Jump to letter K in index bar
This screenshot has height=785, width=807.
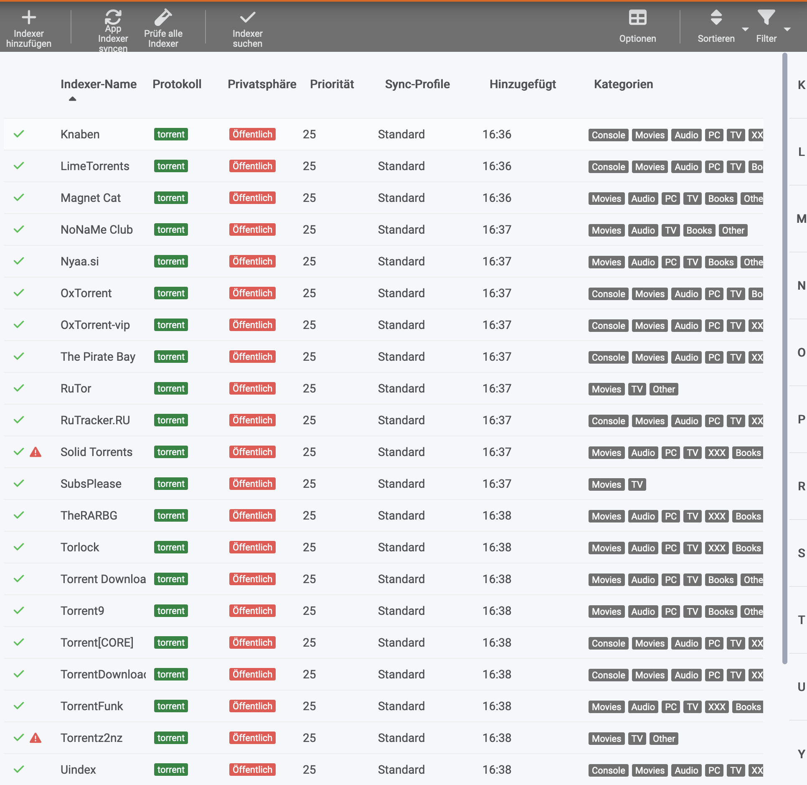[801, 85]
